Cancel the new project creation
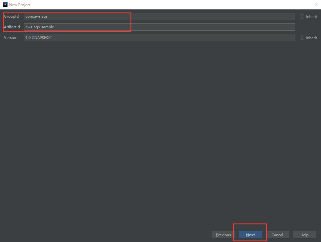This screenshot has height=242, width=321. (x=278, y=235)
